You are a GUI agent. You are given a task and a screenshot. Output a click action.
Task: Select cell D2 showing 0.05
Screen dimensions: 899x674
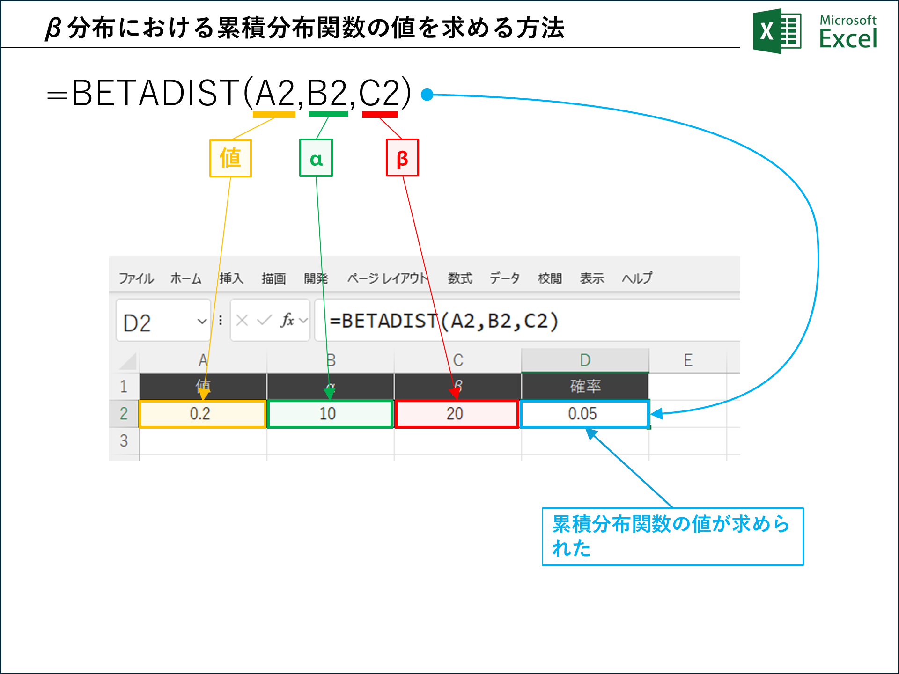pyautogui.click(x=584, y=414)
